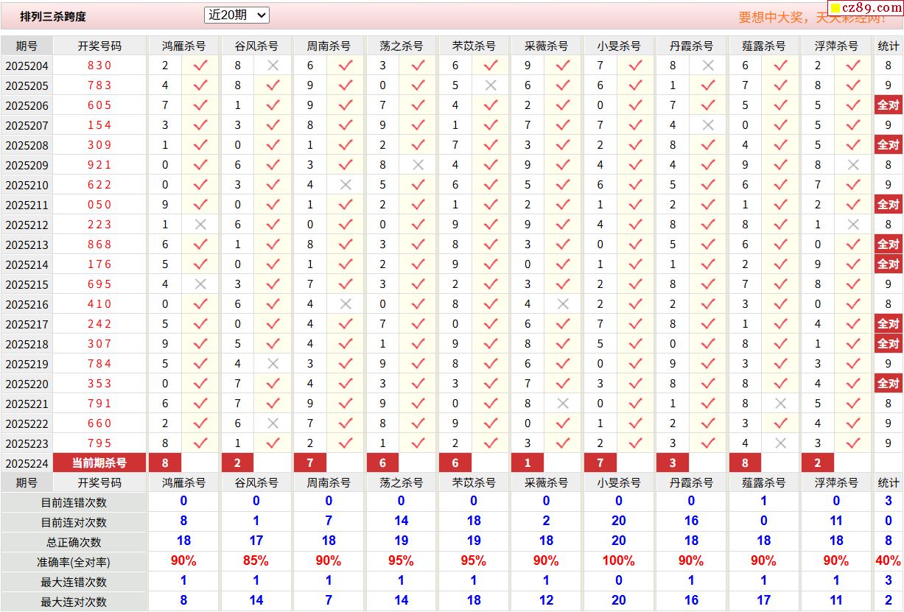
Task: Click the 总正确次数 value 20 under 小旻杀号
Action: pos(618,541)
